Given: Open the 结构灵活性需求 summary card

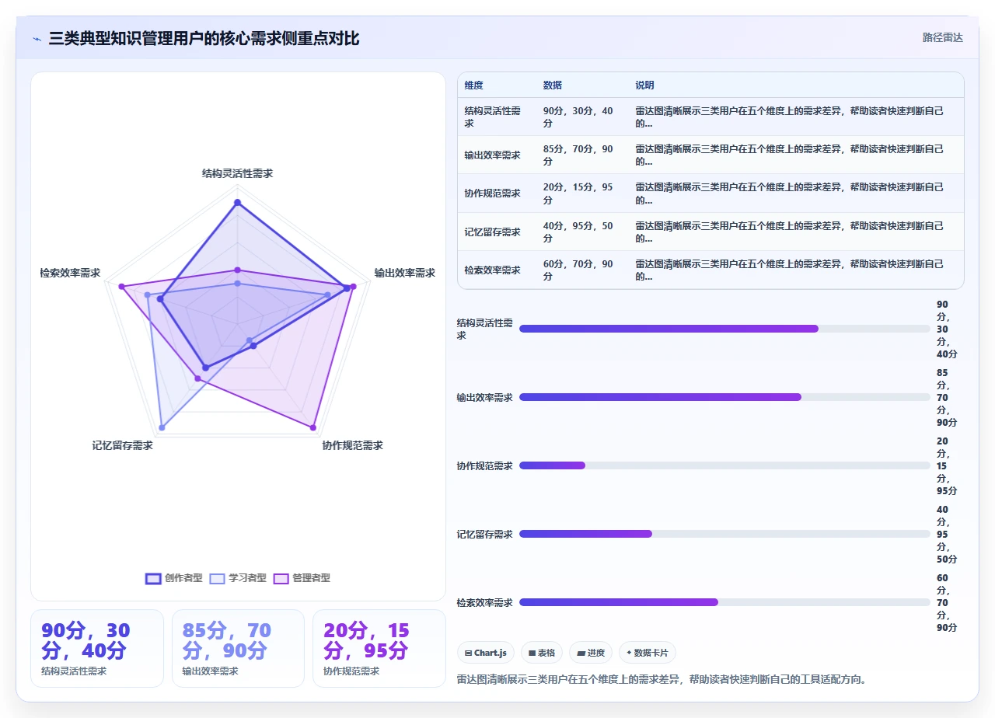Looking at the screenshot, I should [x=97, y=648].
